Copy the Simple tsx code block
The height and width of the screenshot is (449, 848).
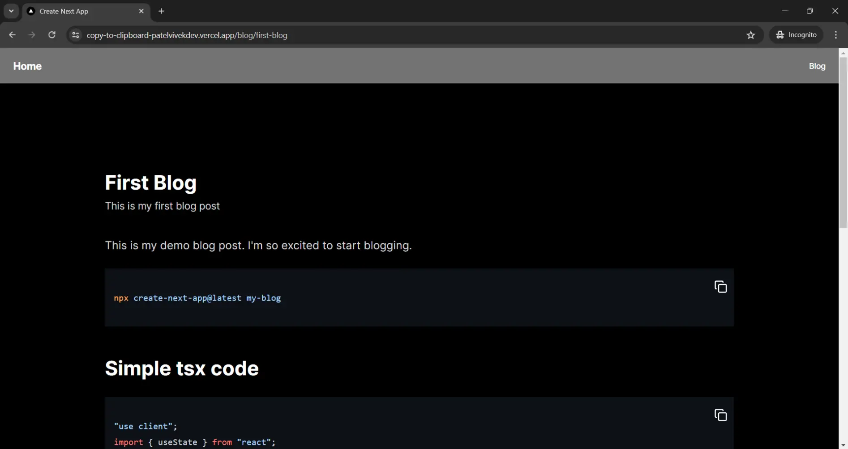720,415
